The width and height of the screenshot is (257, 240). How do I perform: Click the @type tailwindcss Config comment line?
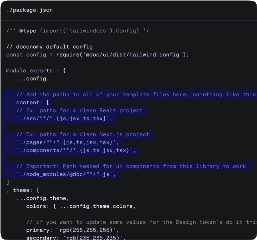(x=78, y=31)
